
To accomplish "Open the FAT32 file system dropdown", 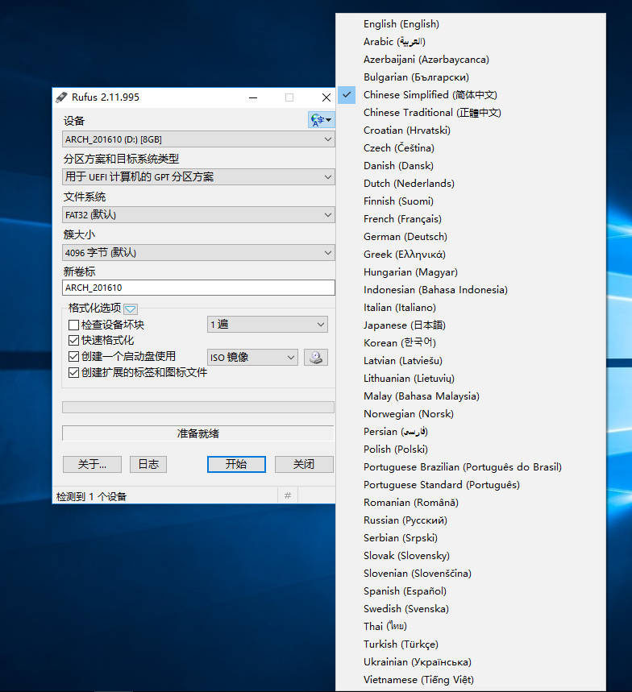I will pos(198,215).
